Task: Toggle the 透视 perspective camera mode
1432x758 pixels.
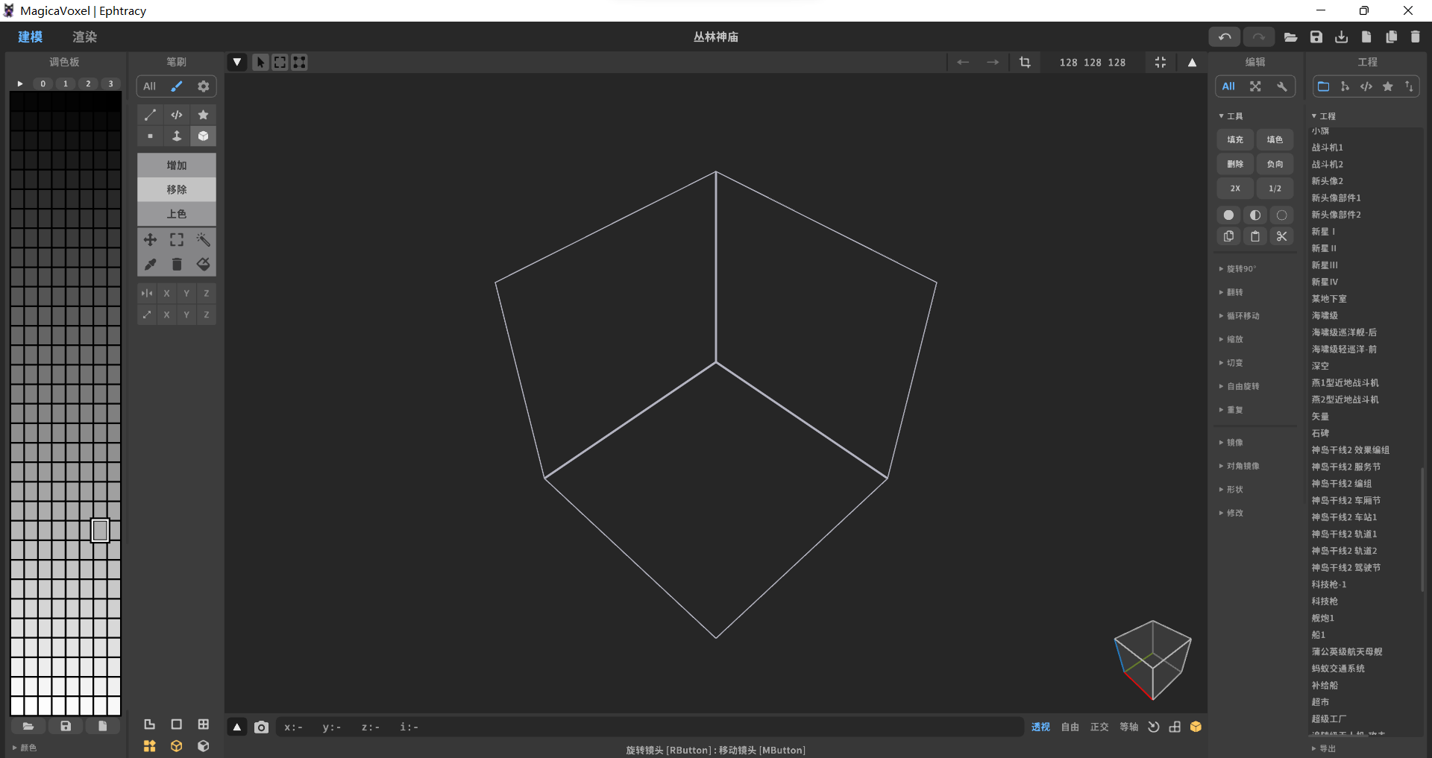Action: point(1040,727)
